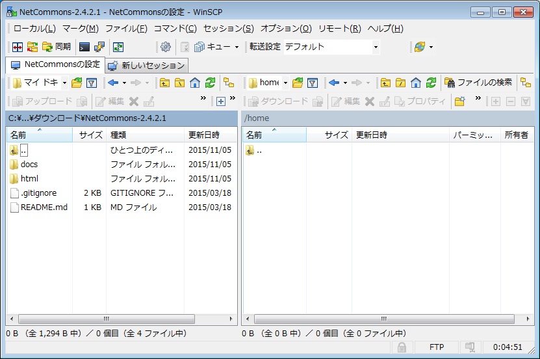Open the ファイル(F) menu

(126, 29)
